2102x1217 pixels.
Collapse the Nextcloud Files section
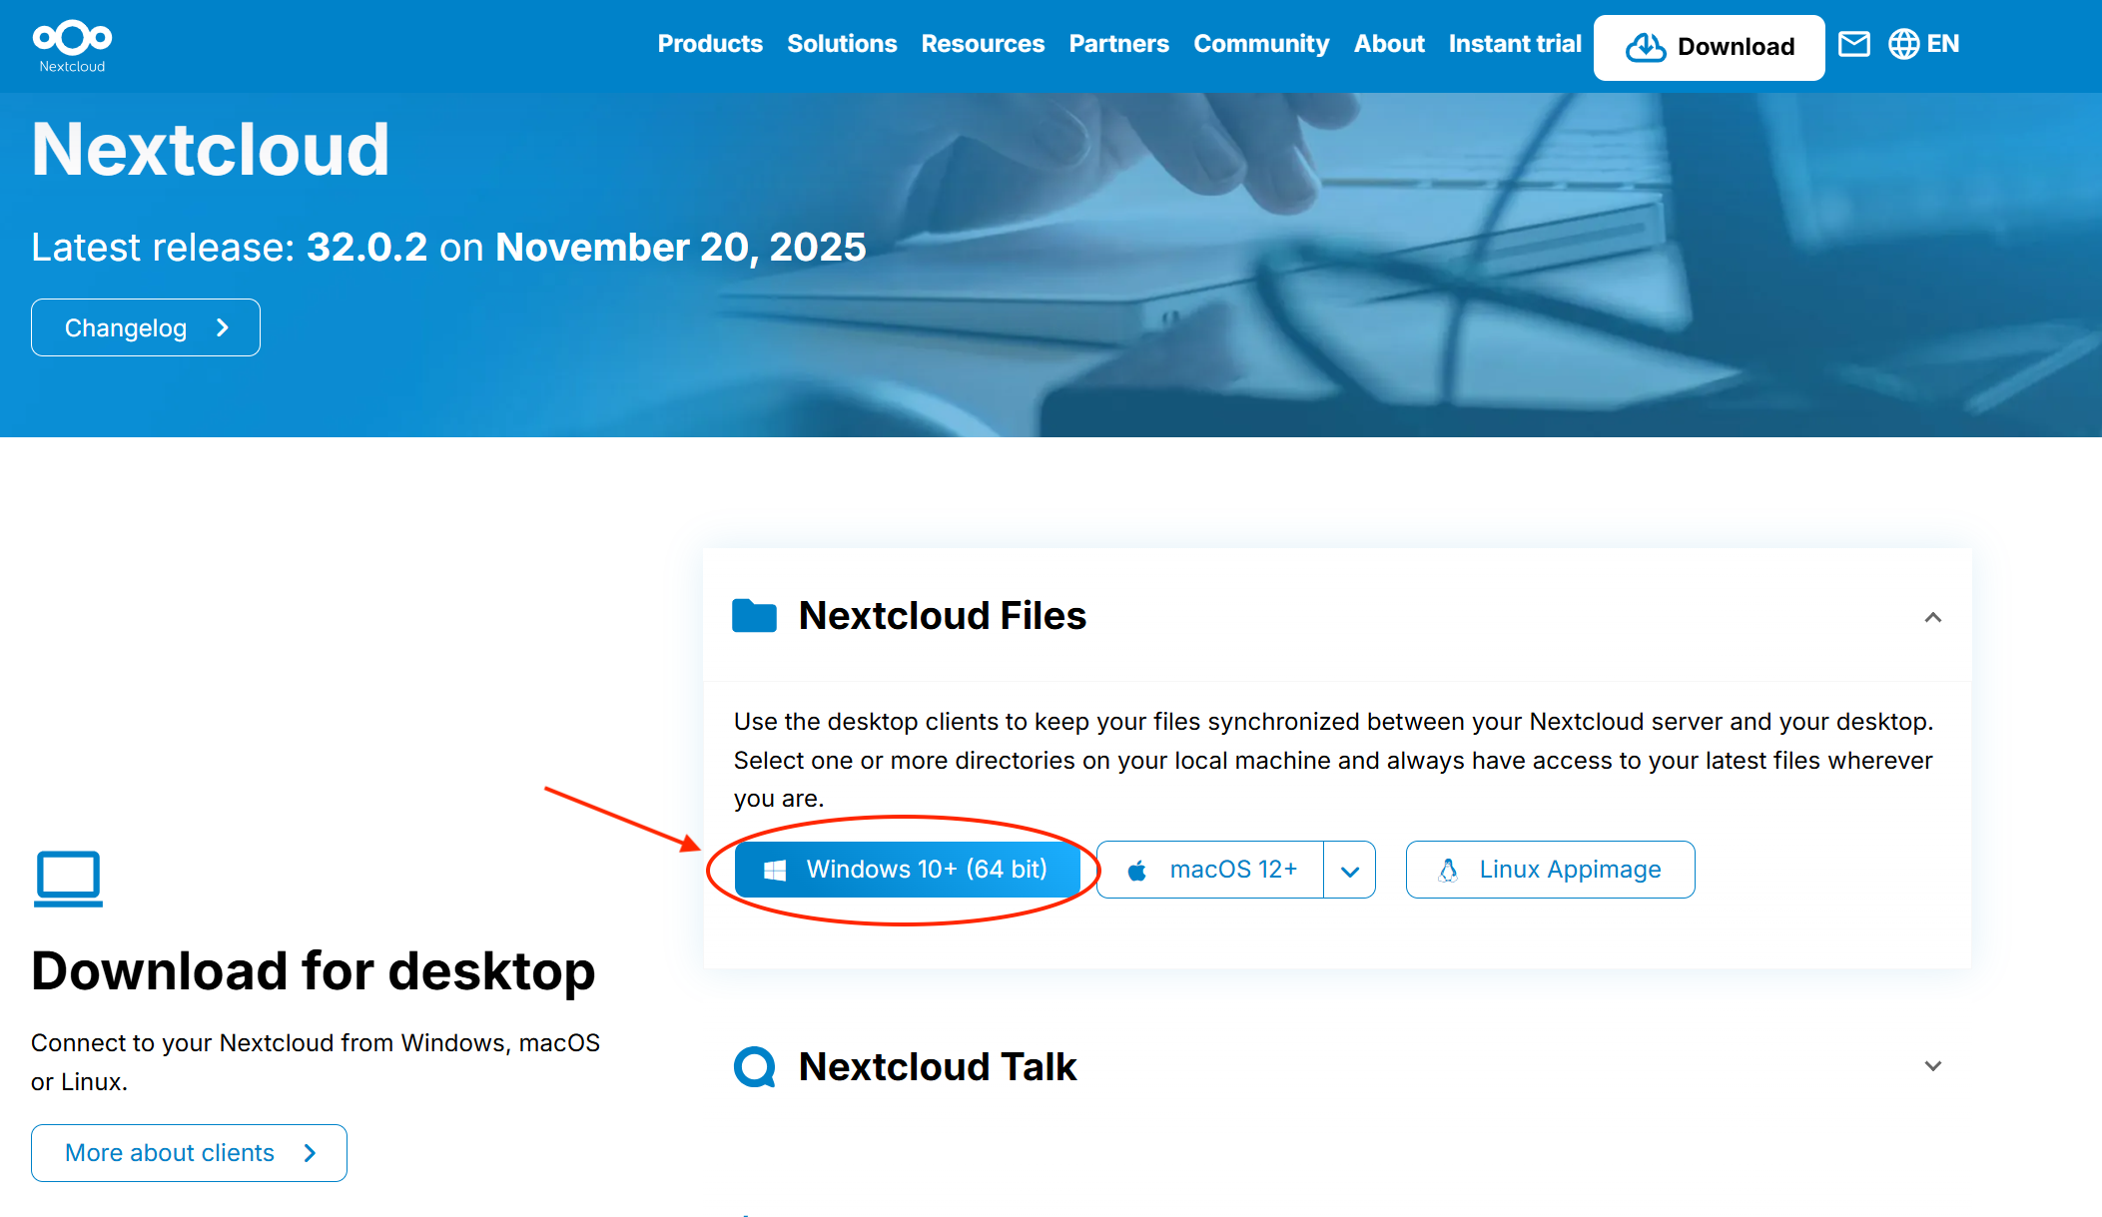point(1933,618)
